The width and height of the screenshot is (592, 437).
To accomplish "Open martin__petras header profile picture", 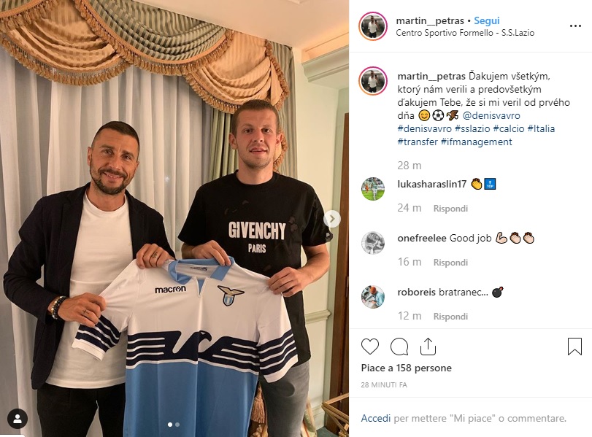I will pyautogui.click(x=372, y=26).
